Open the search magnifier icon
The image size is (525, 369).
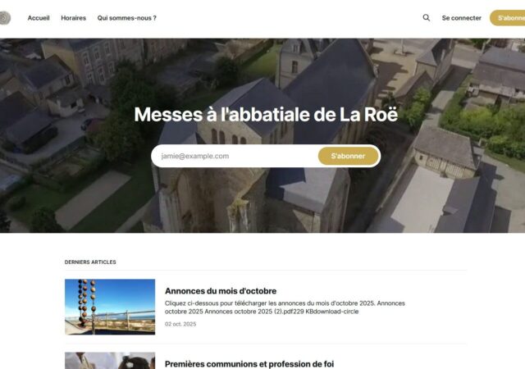point(426,17)
